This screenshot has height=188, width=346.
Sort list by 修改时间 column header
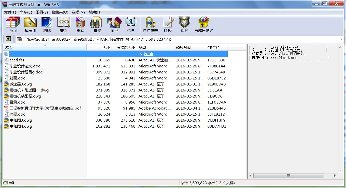[190, 48]
